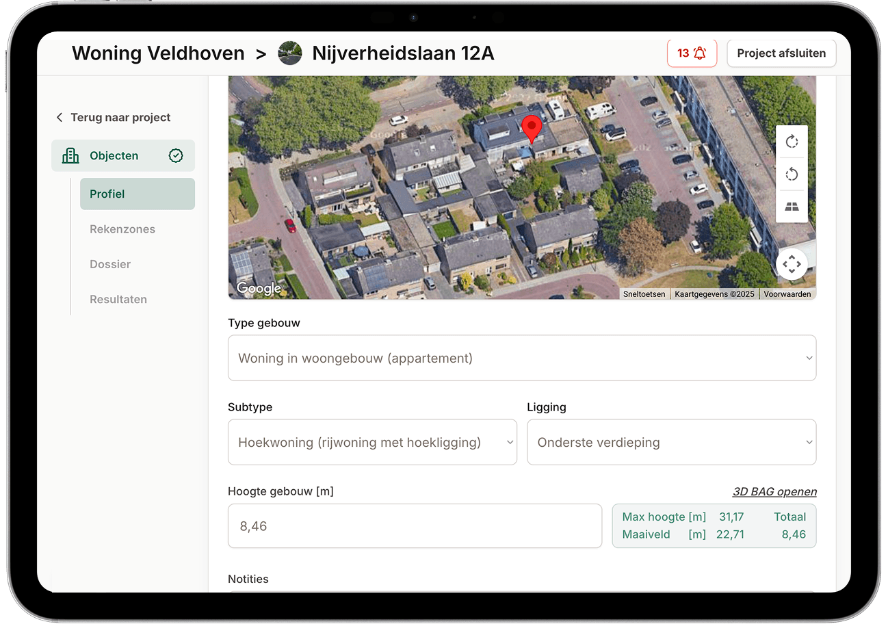Click the Project afsluiten button

781,53
